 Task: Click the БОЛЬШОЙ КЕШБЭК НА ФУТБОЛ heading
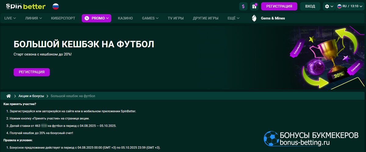tap(84, 44)
